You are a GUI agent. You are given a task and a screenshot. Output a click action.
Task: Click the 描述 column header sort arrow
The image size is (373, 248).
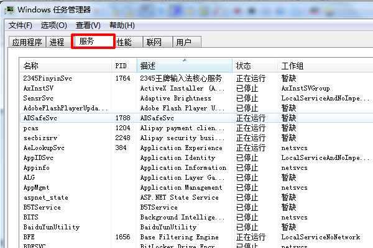point(184,61)
